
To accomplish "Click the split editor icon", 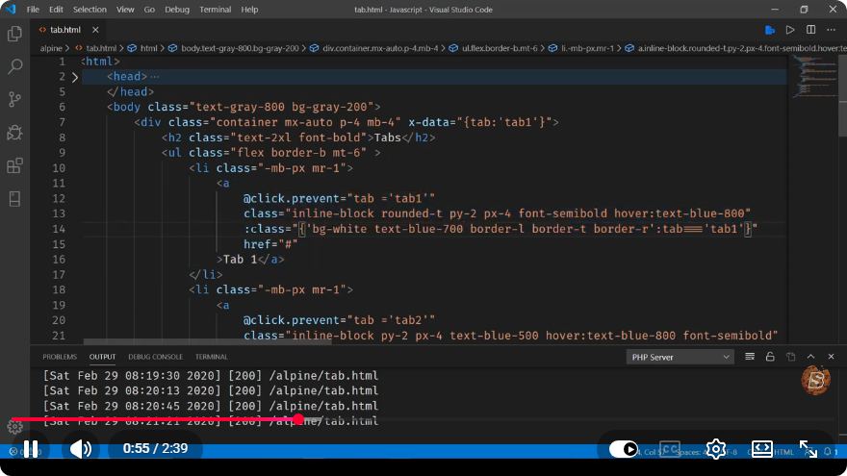I will point(810,30).
